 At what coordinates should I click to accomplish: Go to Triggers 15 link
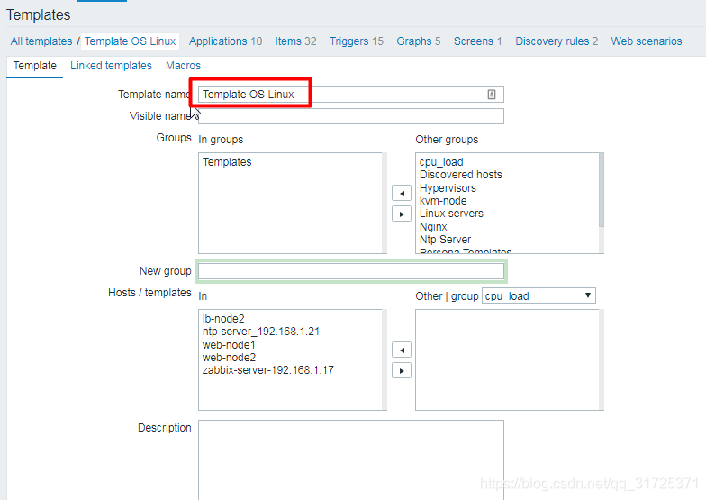(x=357, y=41)
